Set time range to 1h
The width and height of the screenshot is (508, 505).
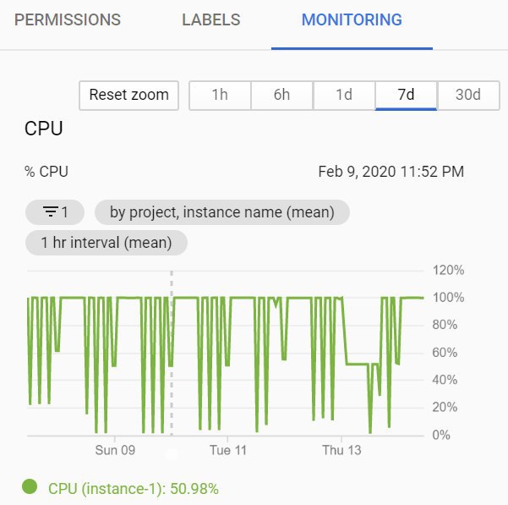tap(220, 95)
